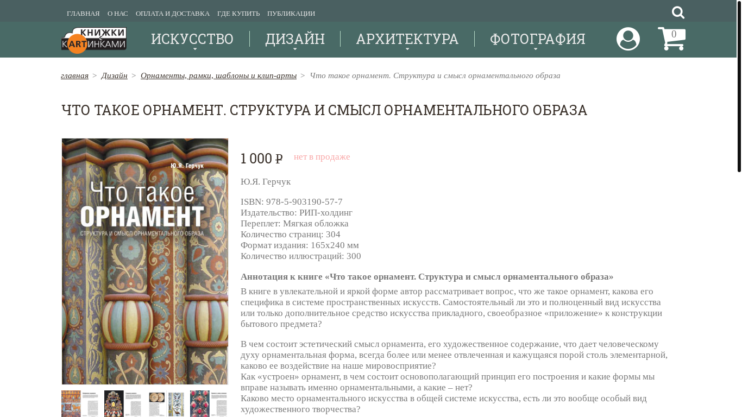The width and height of the screenshot is (742, 417).
Task: Click the page vertical scrollbar handle
Action: (739, 87)
